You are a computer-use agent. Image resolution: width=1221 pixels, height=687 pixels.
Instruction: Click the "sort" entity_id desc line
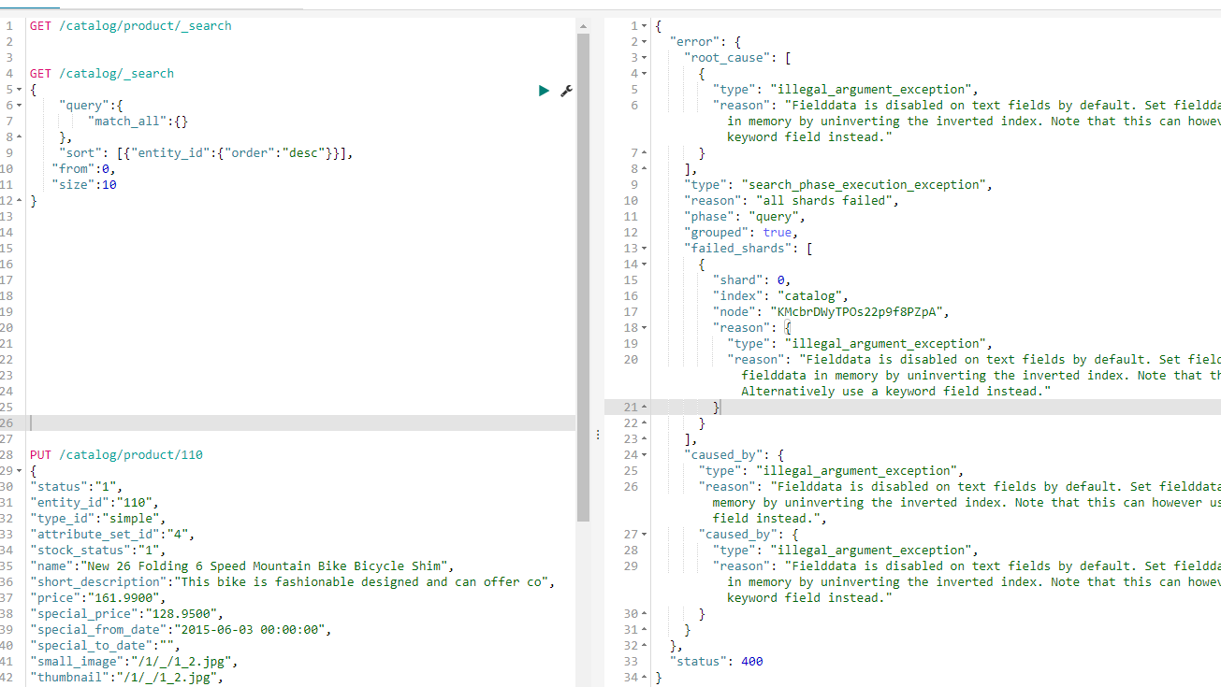[207, 153]
